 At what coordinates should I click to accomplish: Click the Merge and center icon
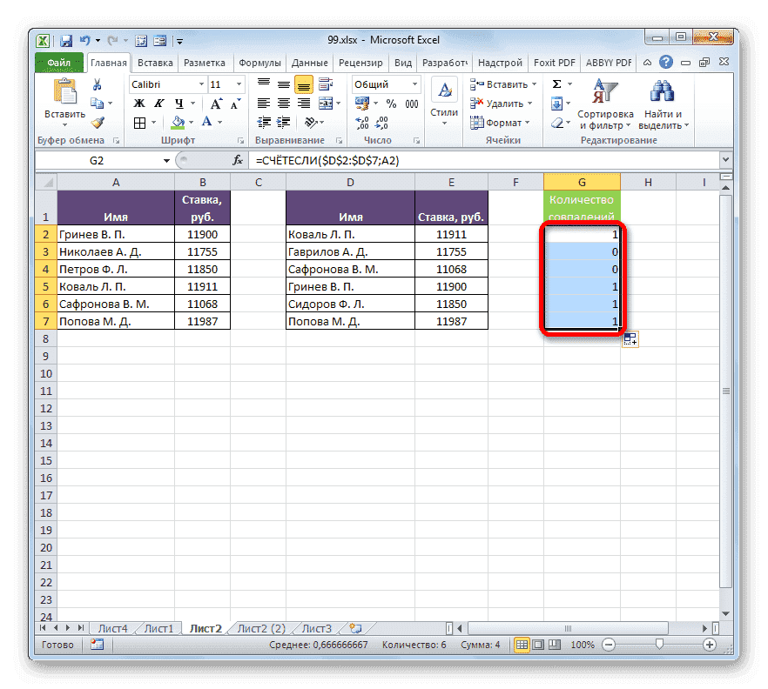click(x=326, y=103)
